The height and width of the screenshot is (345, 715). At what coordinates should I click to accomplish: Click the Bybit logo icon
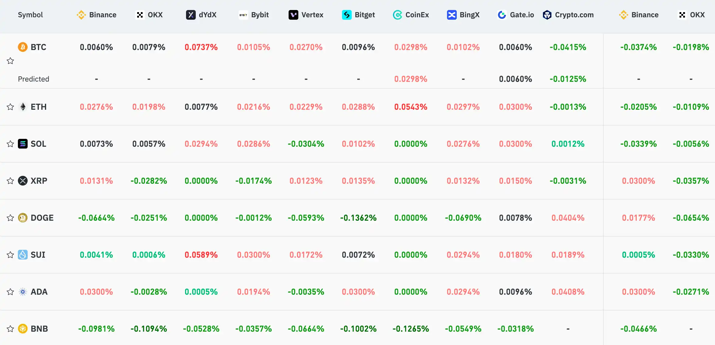pos(243,15)
